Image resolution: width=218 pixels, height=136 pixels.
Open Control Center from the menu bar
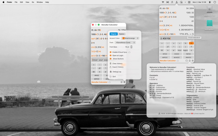[210, 2]
